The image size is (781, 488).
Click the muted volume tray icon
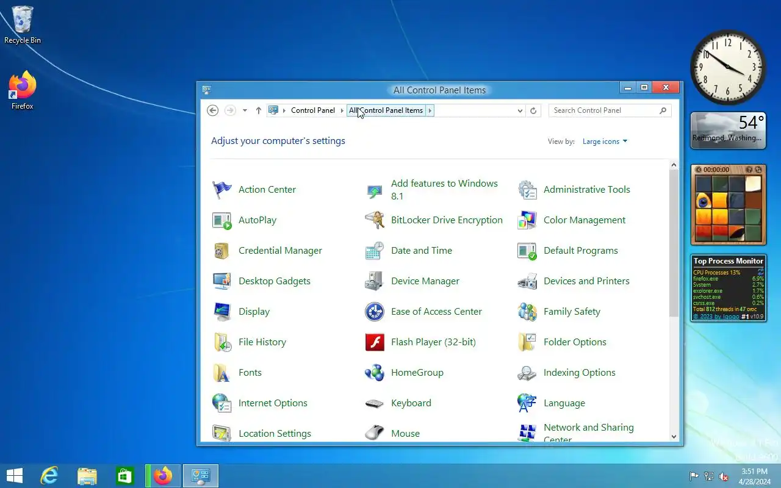coord(724,476)
